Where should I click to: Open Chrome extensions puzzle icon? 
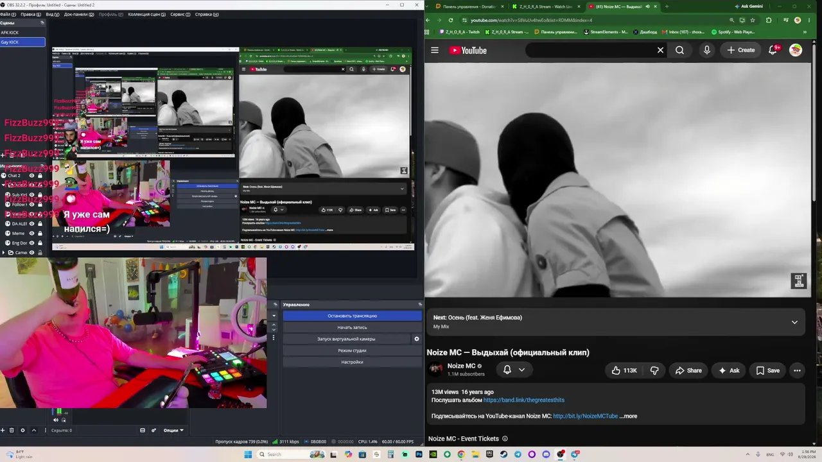(x=769, y=20)
